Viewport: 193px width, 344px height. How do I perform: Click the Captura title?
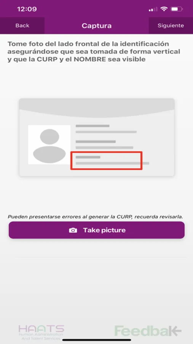[97, 26]
